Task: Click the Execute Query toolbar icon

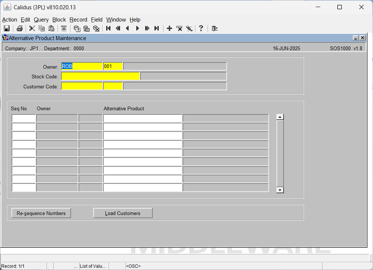Action: tap(87, 29)
